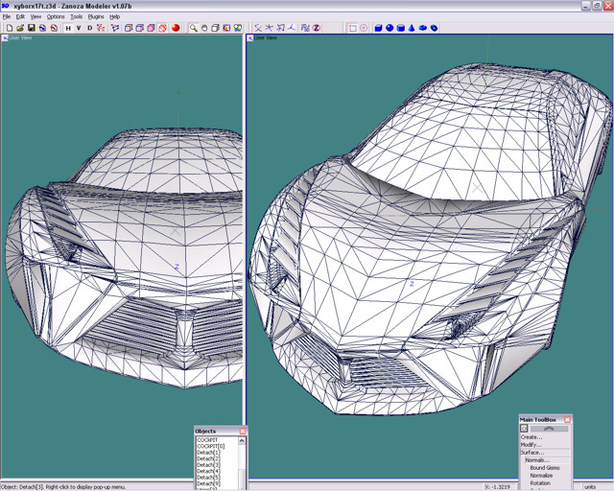Select the Zoom magnifier tool
The image size is (614, 491).
[193, 28]
